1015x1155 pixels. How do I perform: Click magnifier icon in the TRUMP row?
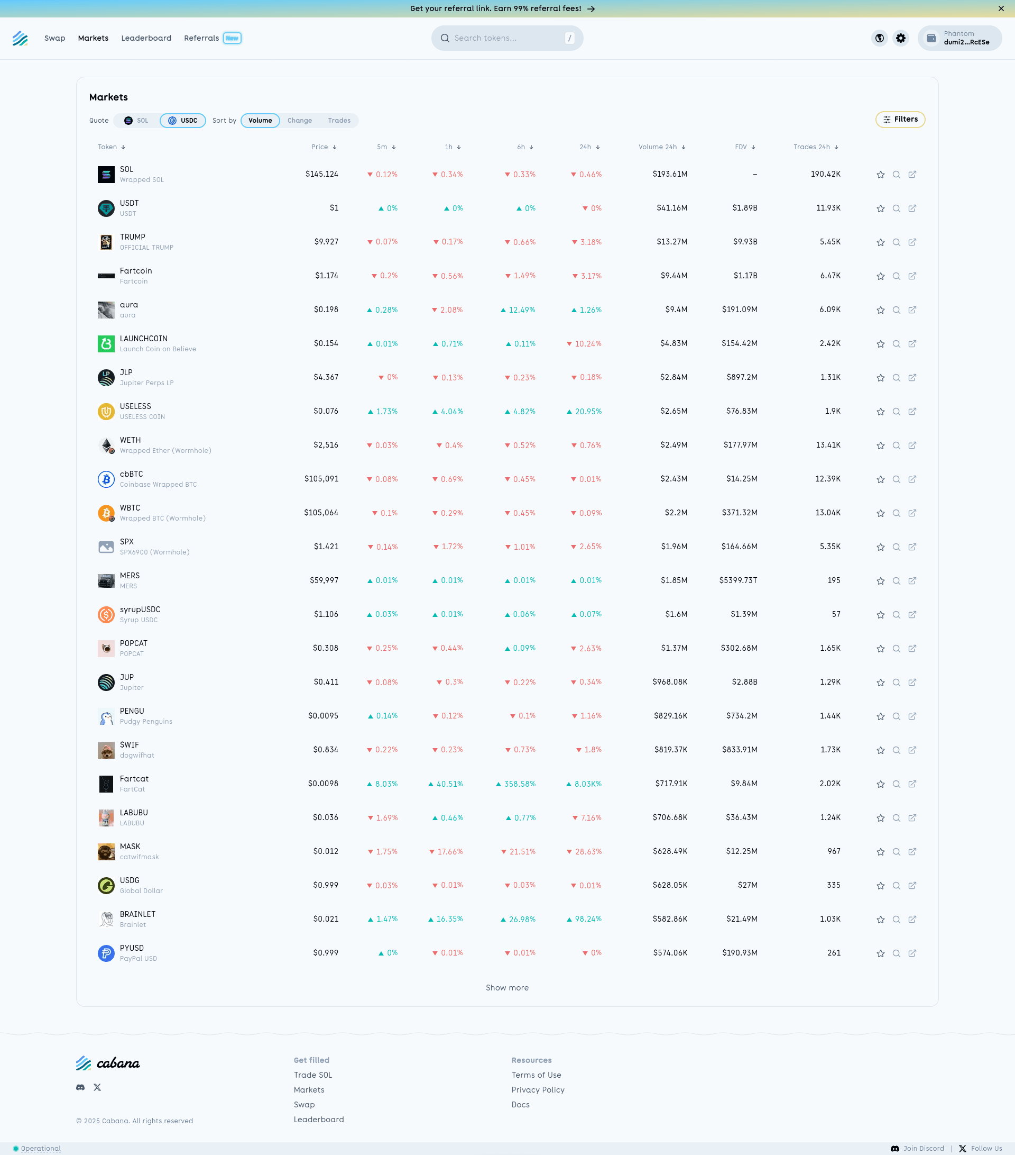(896, 242)
